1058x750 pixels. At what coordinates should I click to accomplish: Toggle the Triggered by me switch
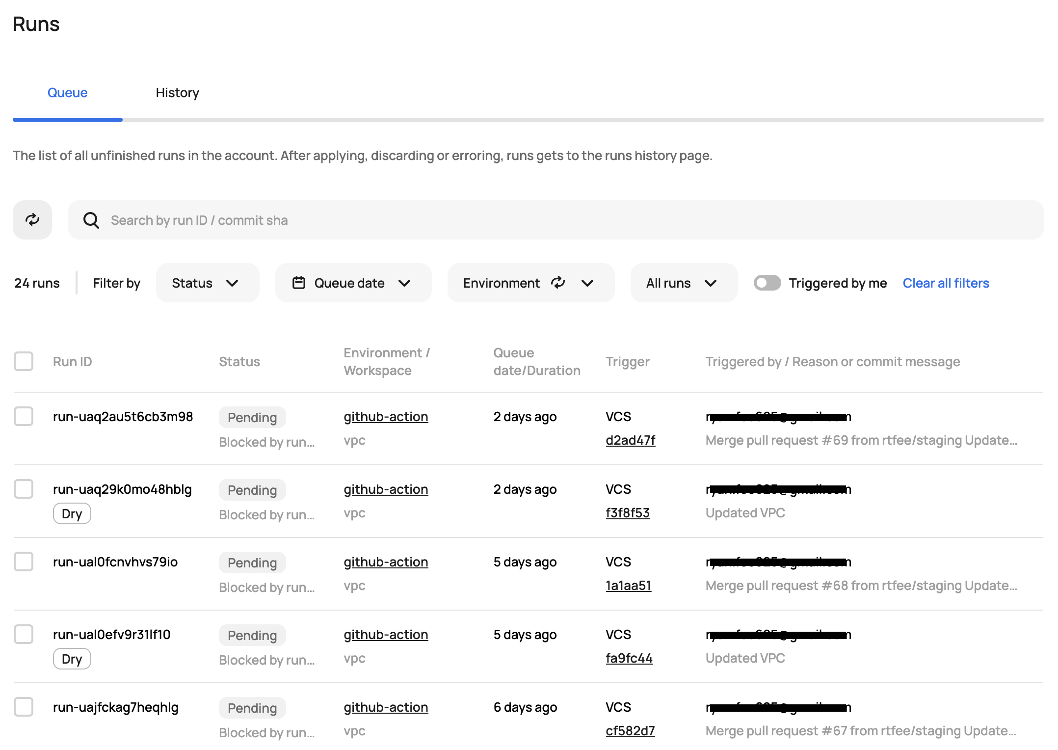tap(767, 283)
